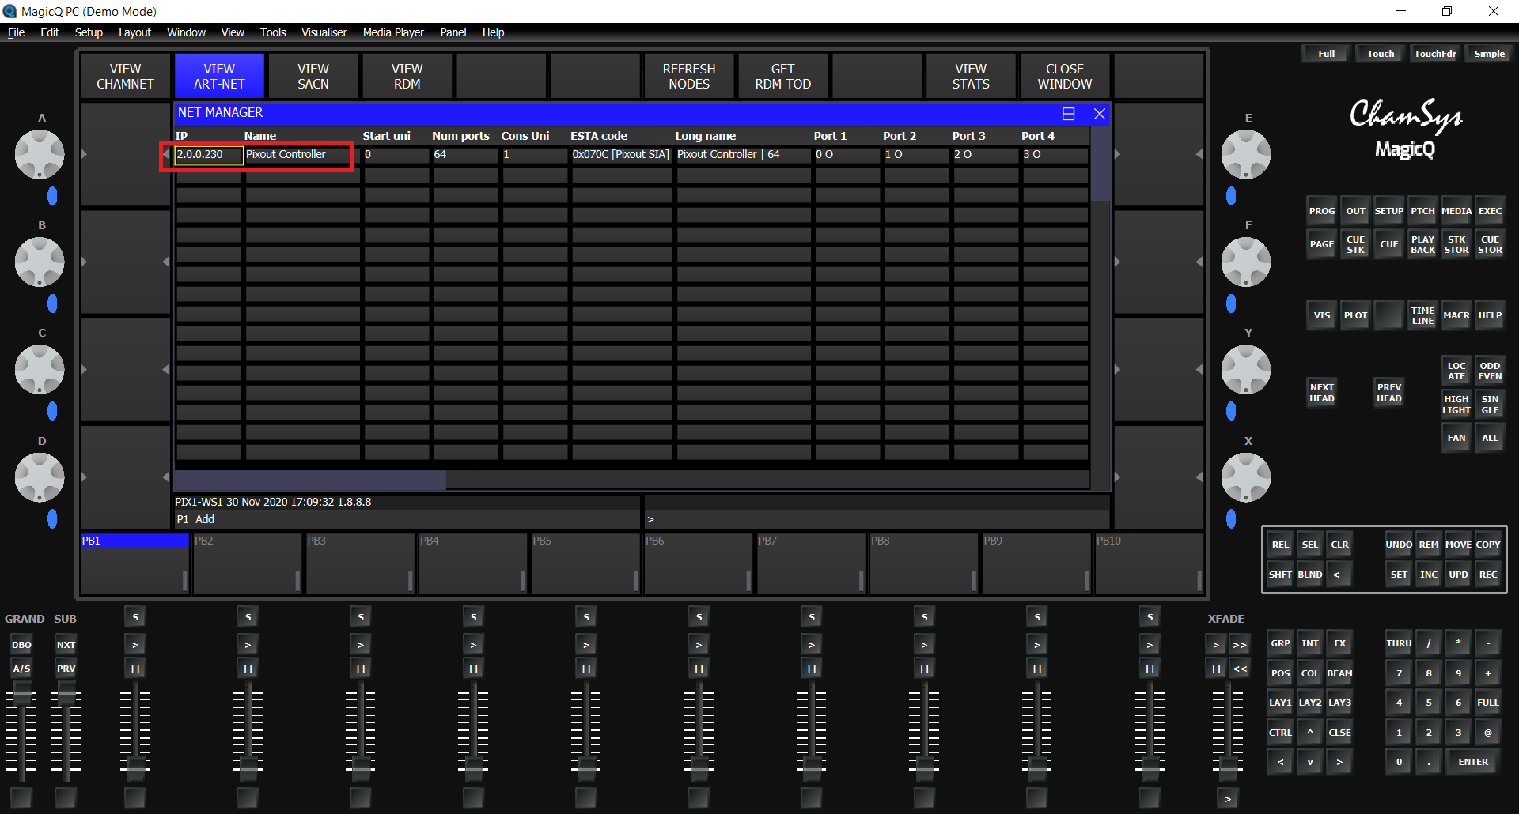
Task: Maximise the NET MANAGER window icon
Action: pos(1068,113)
